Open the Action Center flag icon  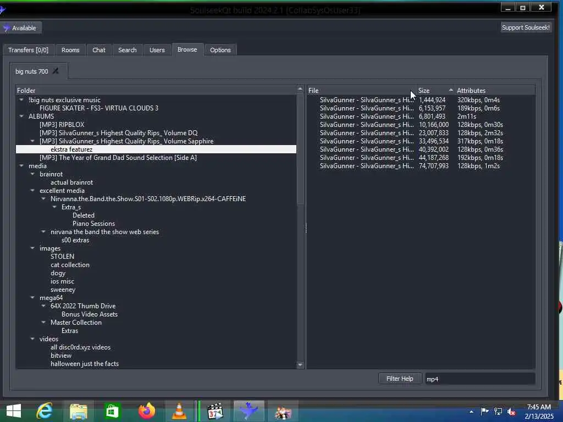(x=484, y=412)
